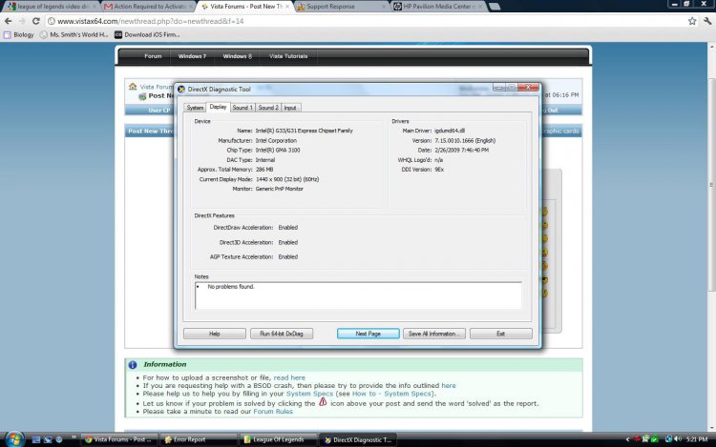
Task: Click 'No problems found.' note text
Action: click(x=231, y=287)
